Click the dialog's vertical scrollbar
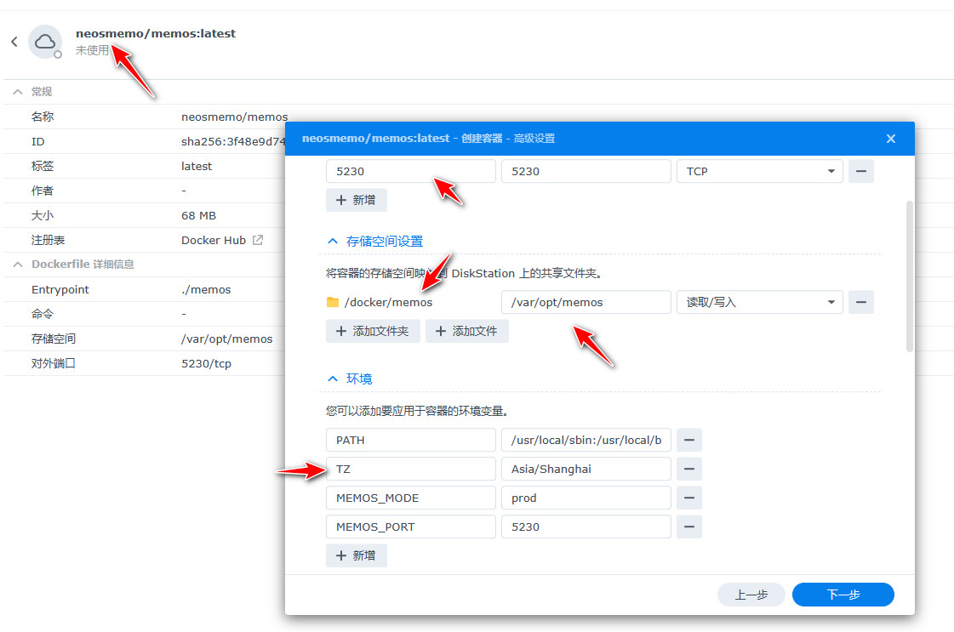This screenshot has width=954, height=632. coord(910,276)
